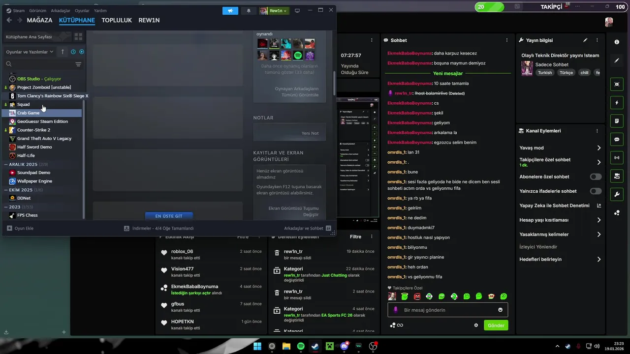Click the Steam game page scrollbar
Viewport: 630px width, 354px height.
coord(335,83)
